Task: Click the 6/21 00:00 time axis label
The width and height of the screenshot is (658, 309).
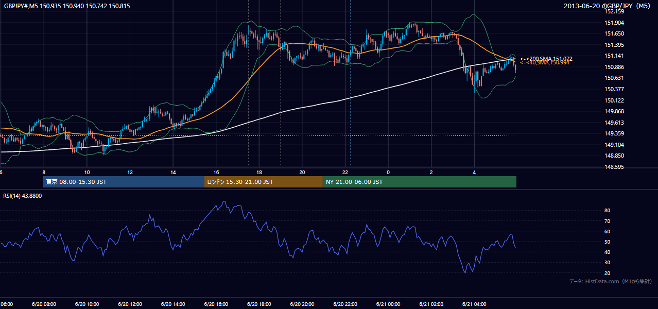Action: pos(388,304)
